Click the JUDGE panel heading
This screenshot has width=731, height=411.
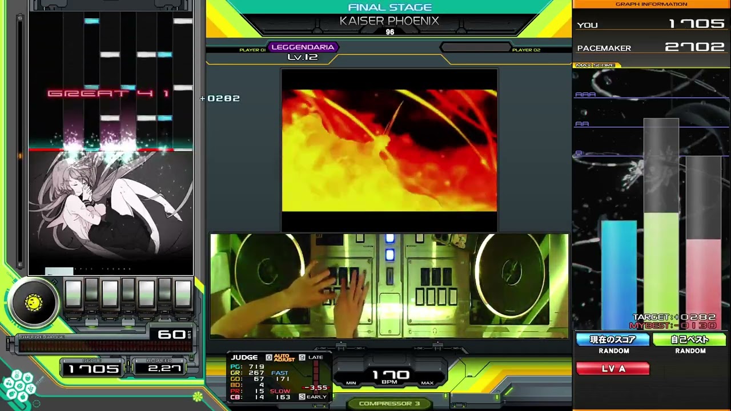click(244, 357)
